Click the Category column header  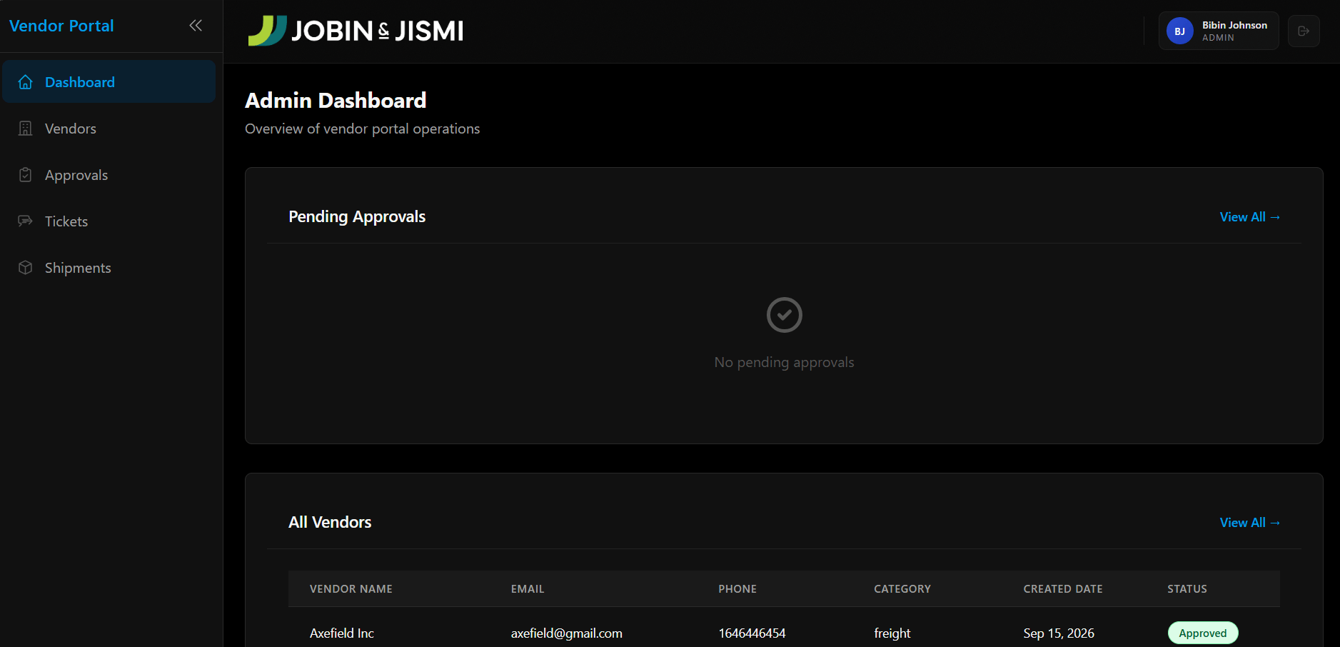click(x=902, y=589)
